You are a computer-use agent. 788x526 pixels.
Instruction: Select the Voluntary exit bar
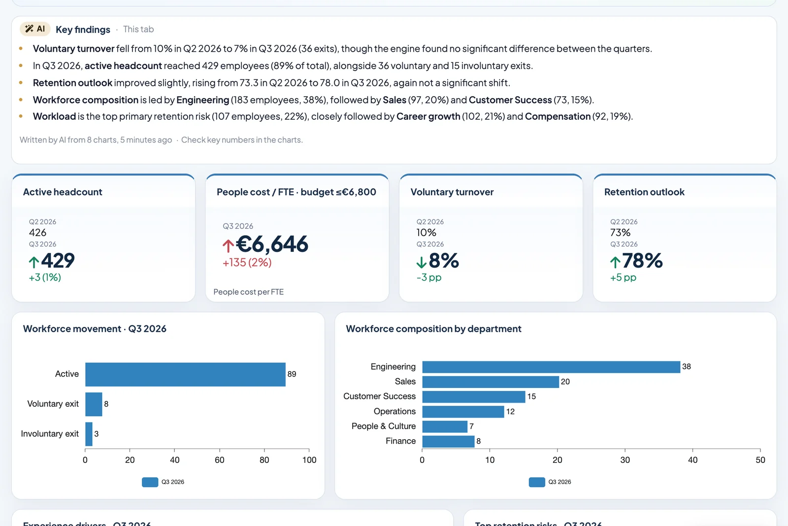[x=94, y=404]
